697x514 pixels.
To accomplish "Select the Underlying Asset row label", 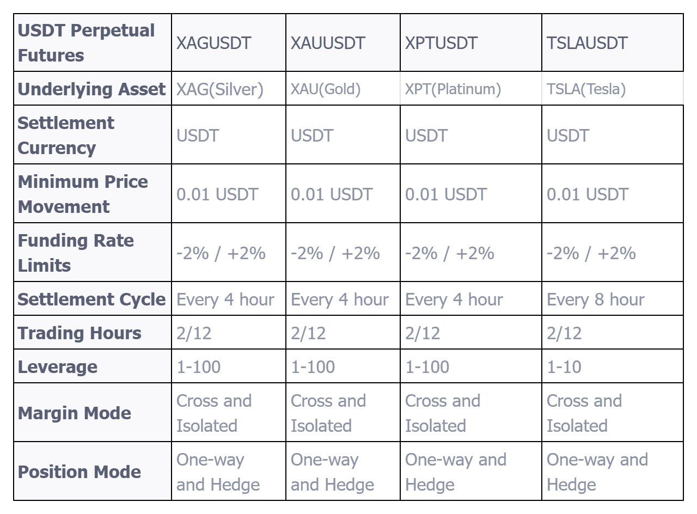I will pos(91,89).
